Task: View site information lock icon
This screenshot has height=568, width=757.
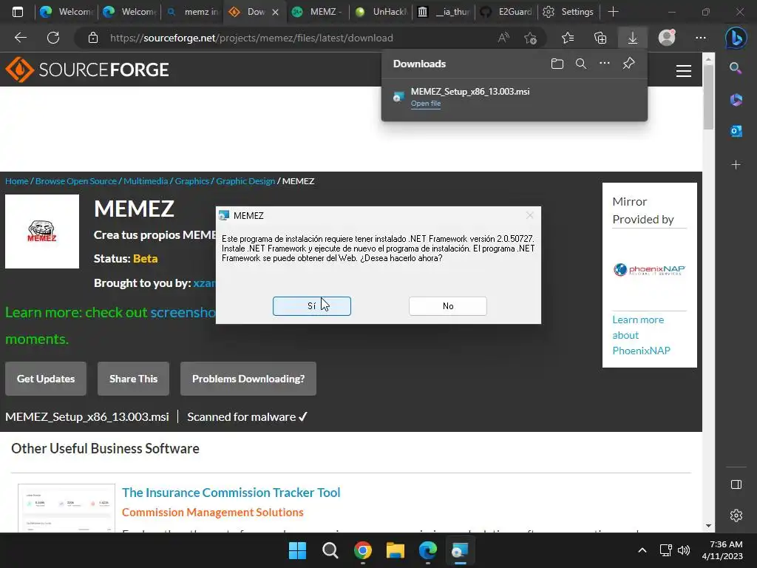Action: [x=93, y=38]
